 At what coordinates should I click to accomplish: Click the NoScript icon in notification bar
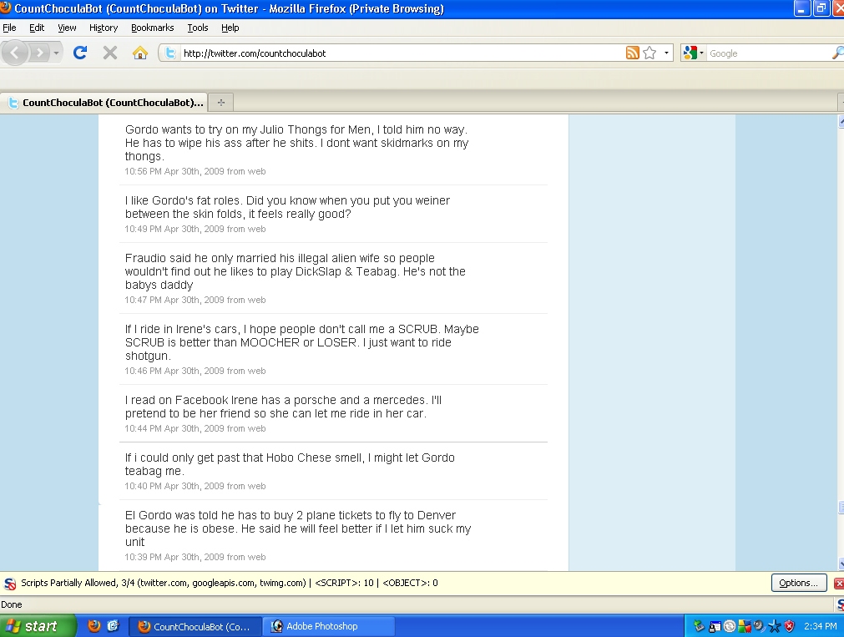(10, 584)
